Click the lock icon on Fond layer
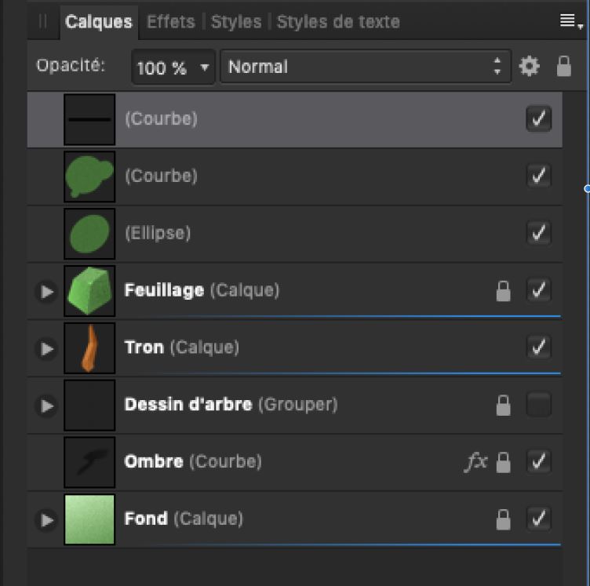Image resolution: width=590 pixels, height=586 pixels. (x=504, y=519)
